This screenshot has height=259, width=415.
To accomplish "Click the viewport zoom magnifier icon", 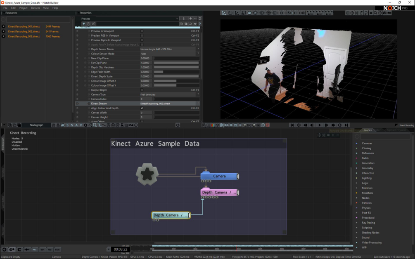I will point(375,13).
